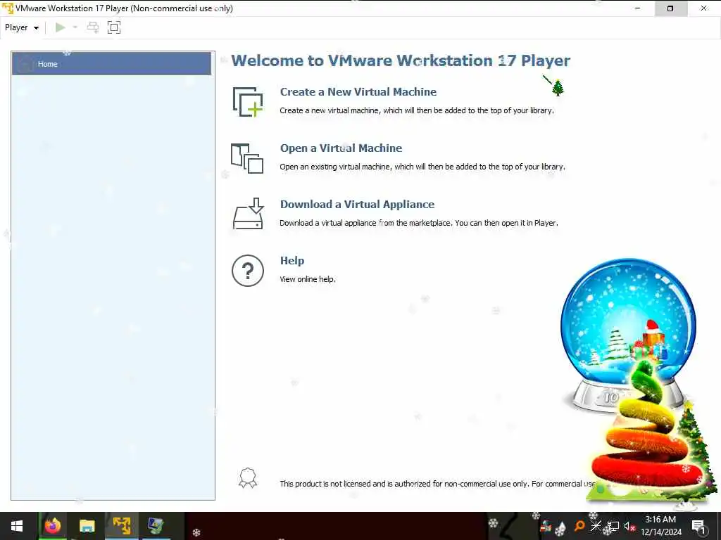721x540 pixels.
Task: Choose the Open a Virtual Machine link
Action: click(x=341, y=148)
